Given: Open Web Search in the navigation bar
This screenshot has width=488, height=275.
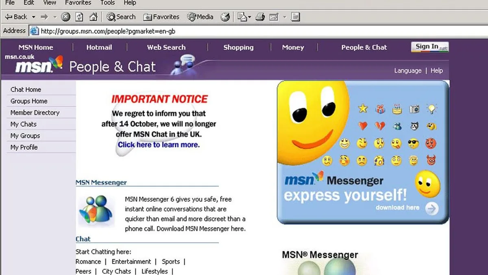Looking at the screenshot, I should [166, 47].
